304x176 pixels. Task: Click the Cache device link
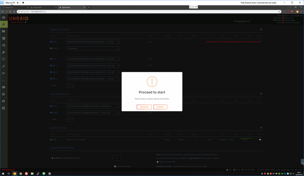tap(54, 106)
